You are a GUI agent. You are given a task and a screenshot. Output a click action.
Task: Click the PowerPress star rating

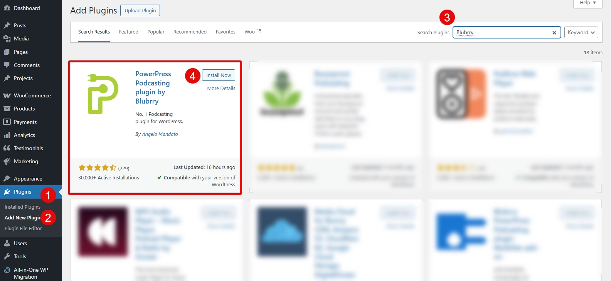pyautogui.click(x=97, y=168)
